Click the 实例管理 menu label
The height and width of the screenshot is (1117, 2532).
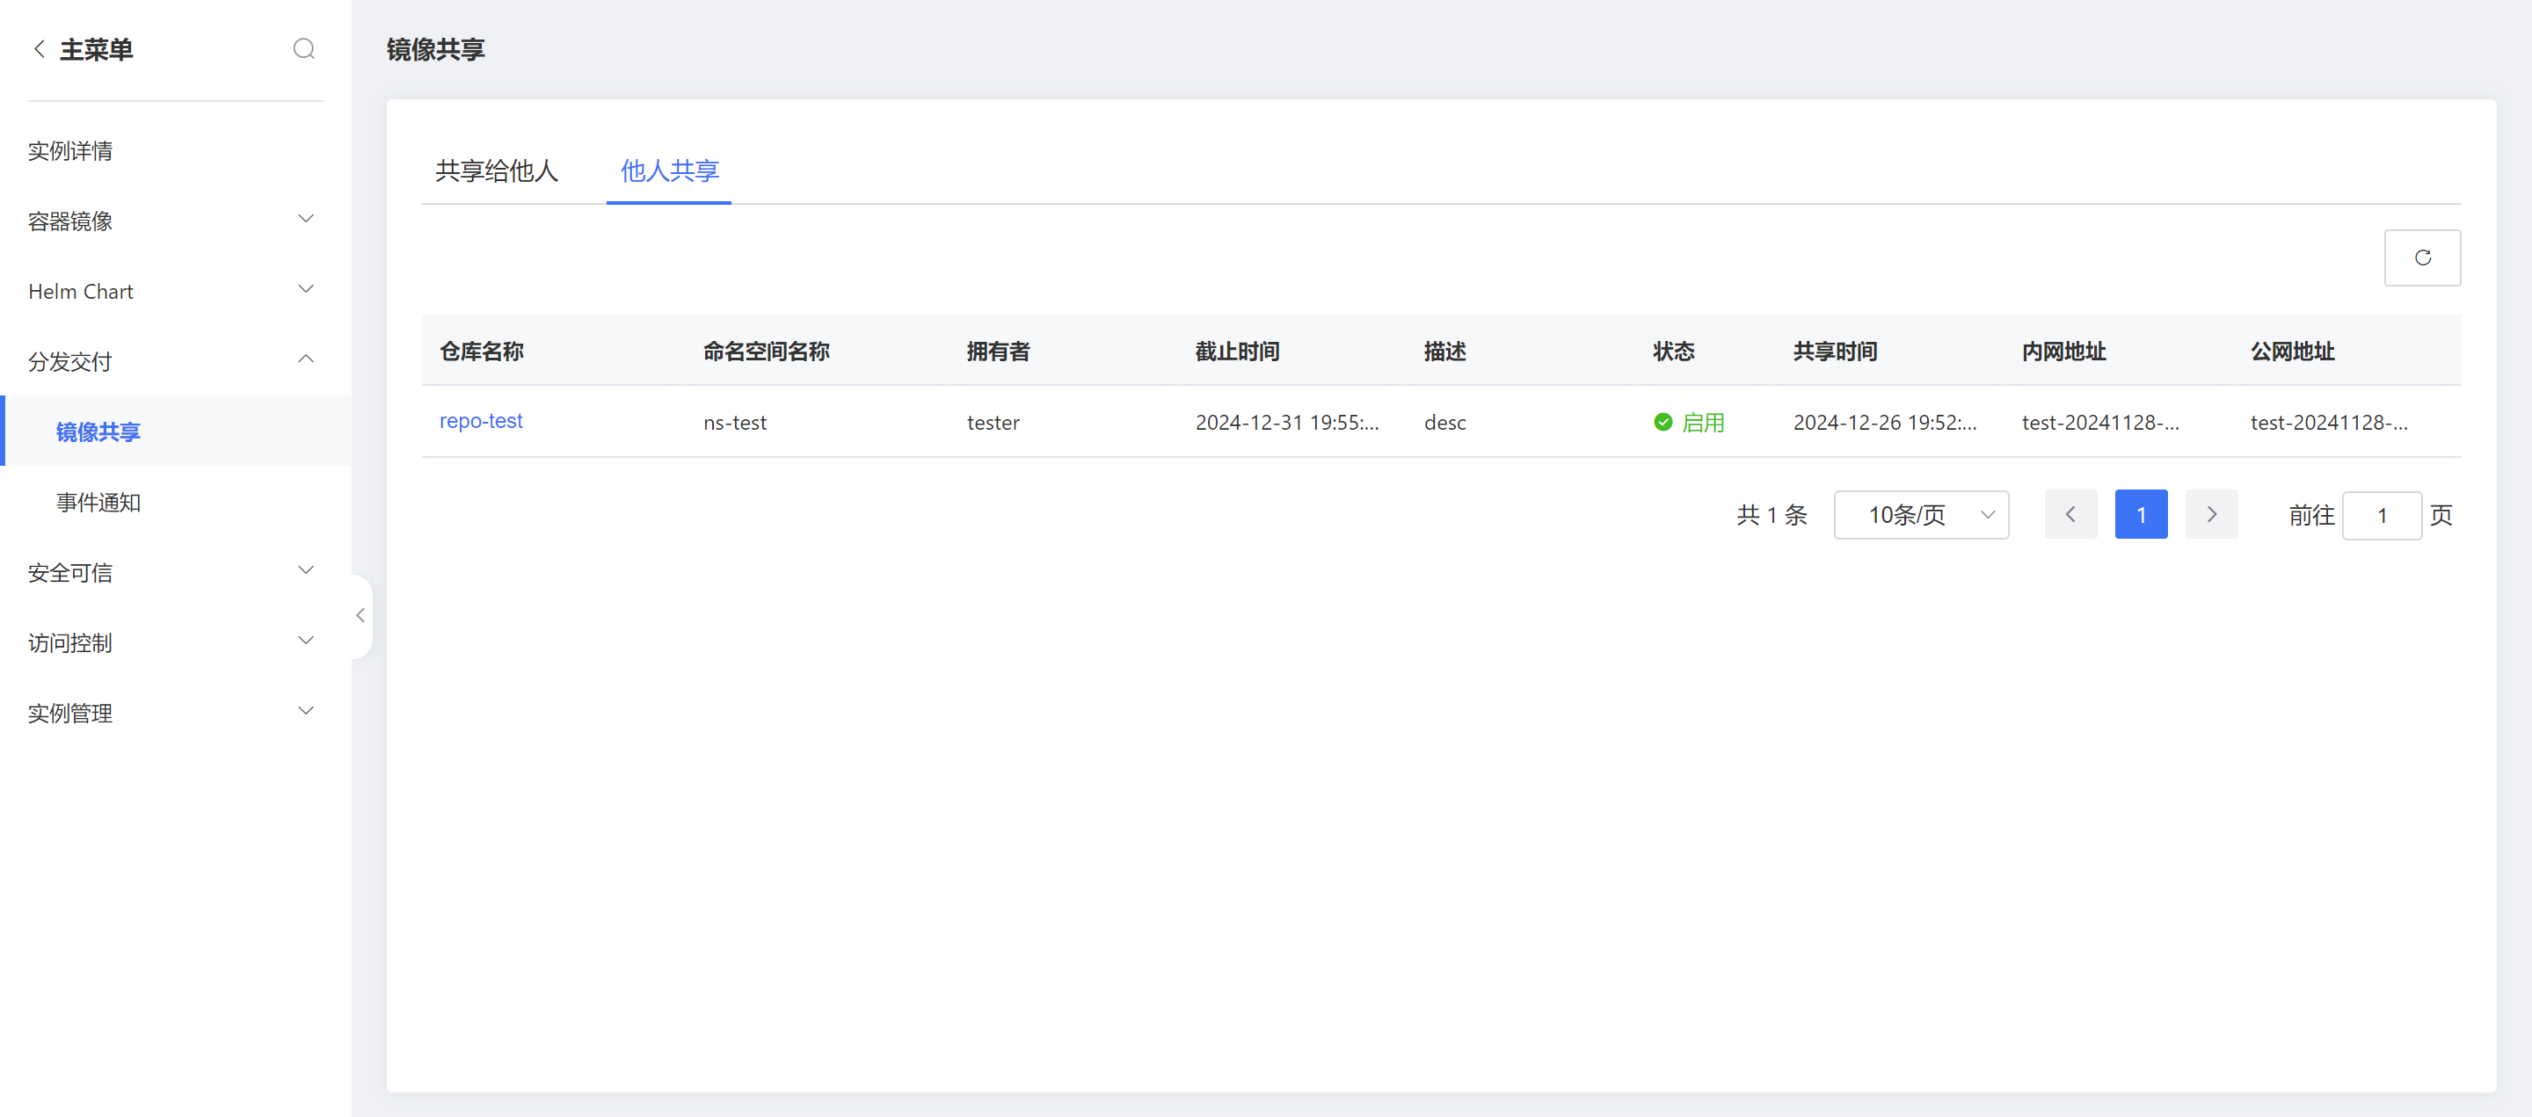(70, 714)
